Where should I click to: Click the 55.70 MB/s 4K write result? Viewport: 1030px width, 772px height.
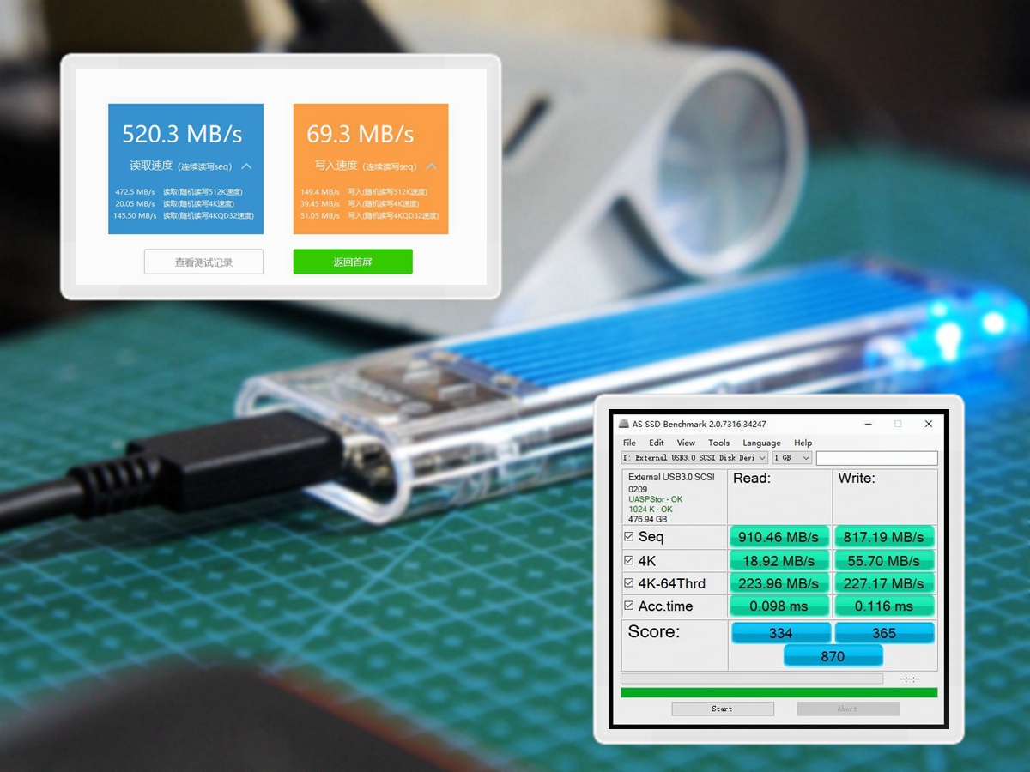[884, 560]
